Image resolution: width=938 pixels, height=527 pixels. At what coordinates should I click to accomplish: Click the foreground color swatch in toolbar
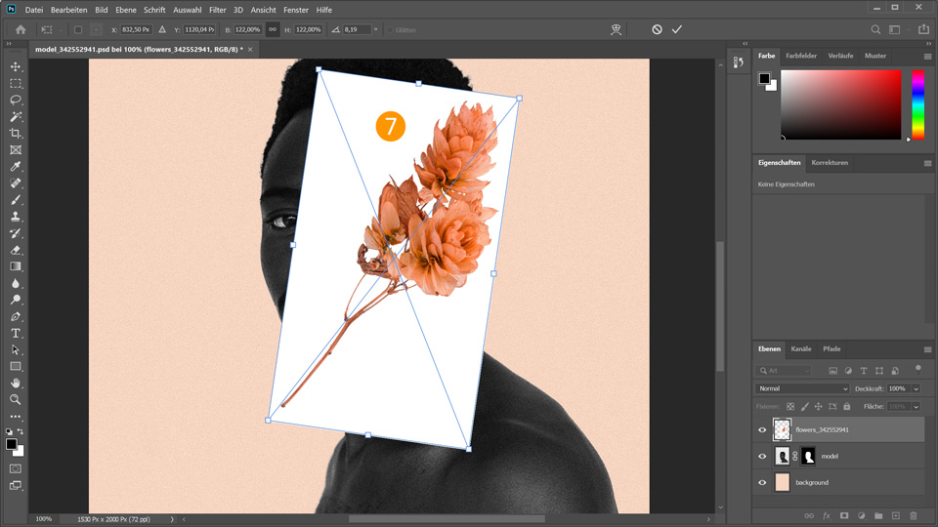(x=12, y=444)
